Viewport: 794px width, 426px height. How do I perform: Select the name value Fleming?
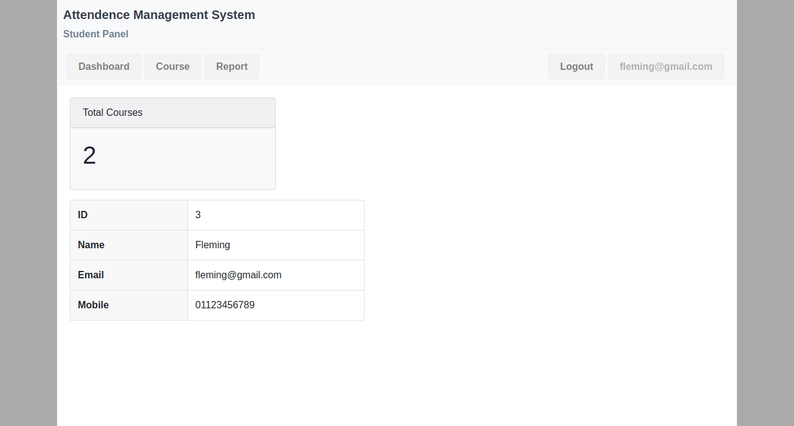pyautogui.click(x=213, y=245)
